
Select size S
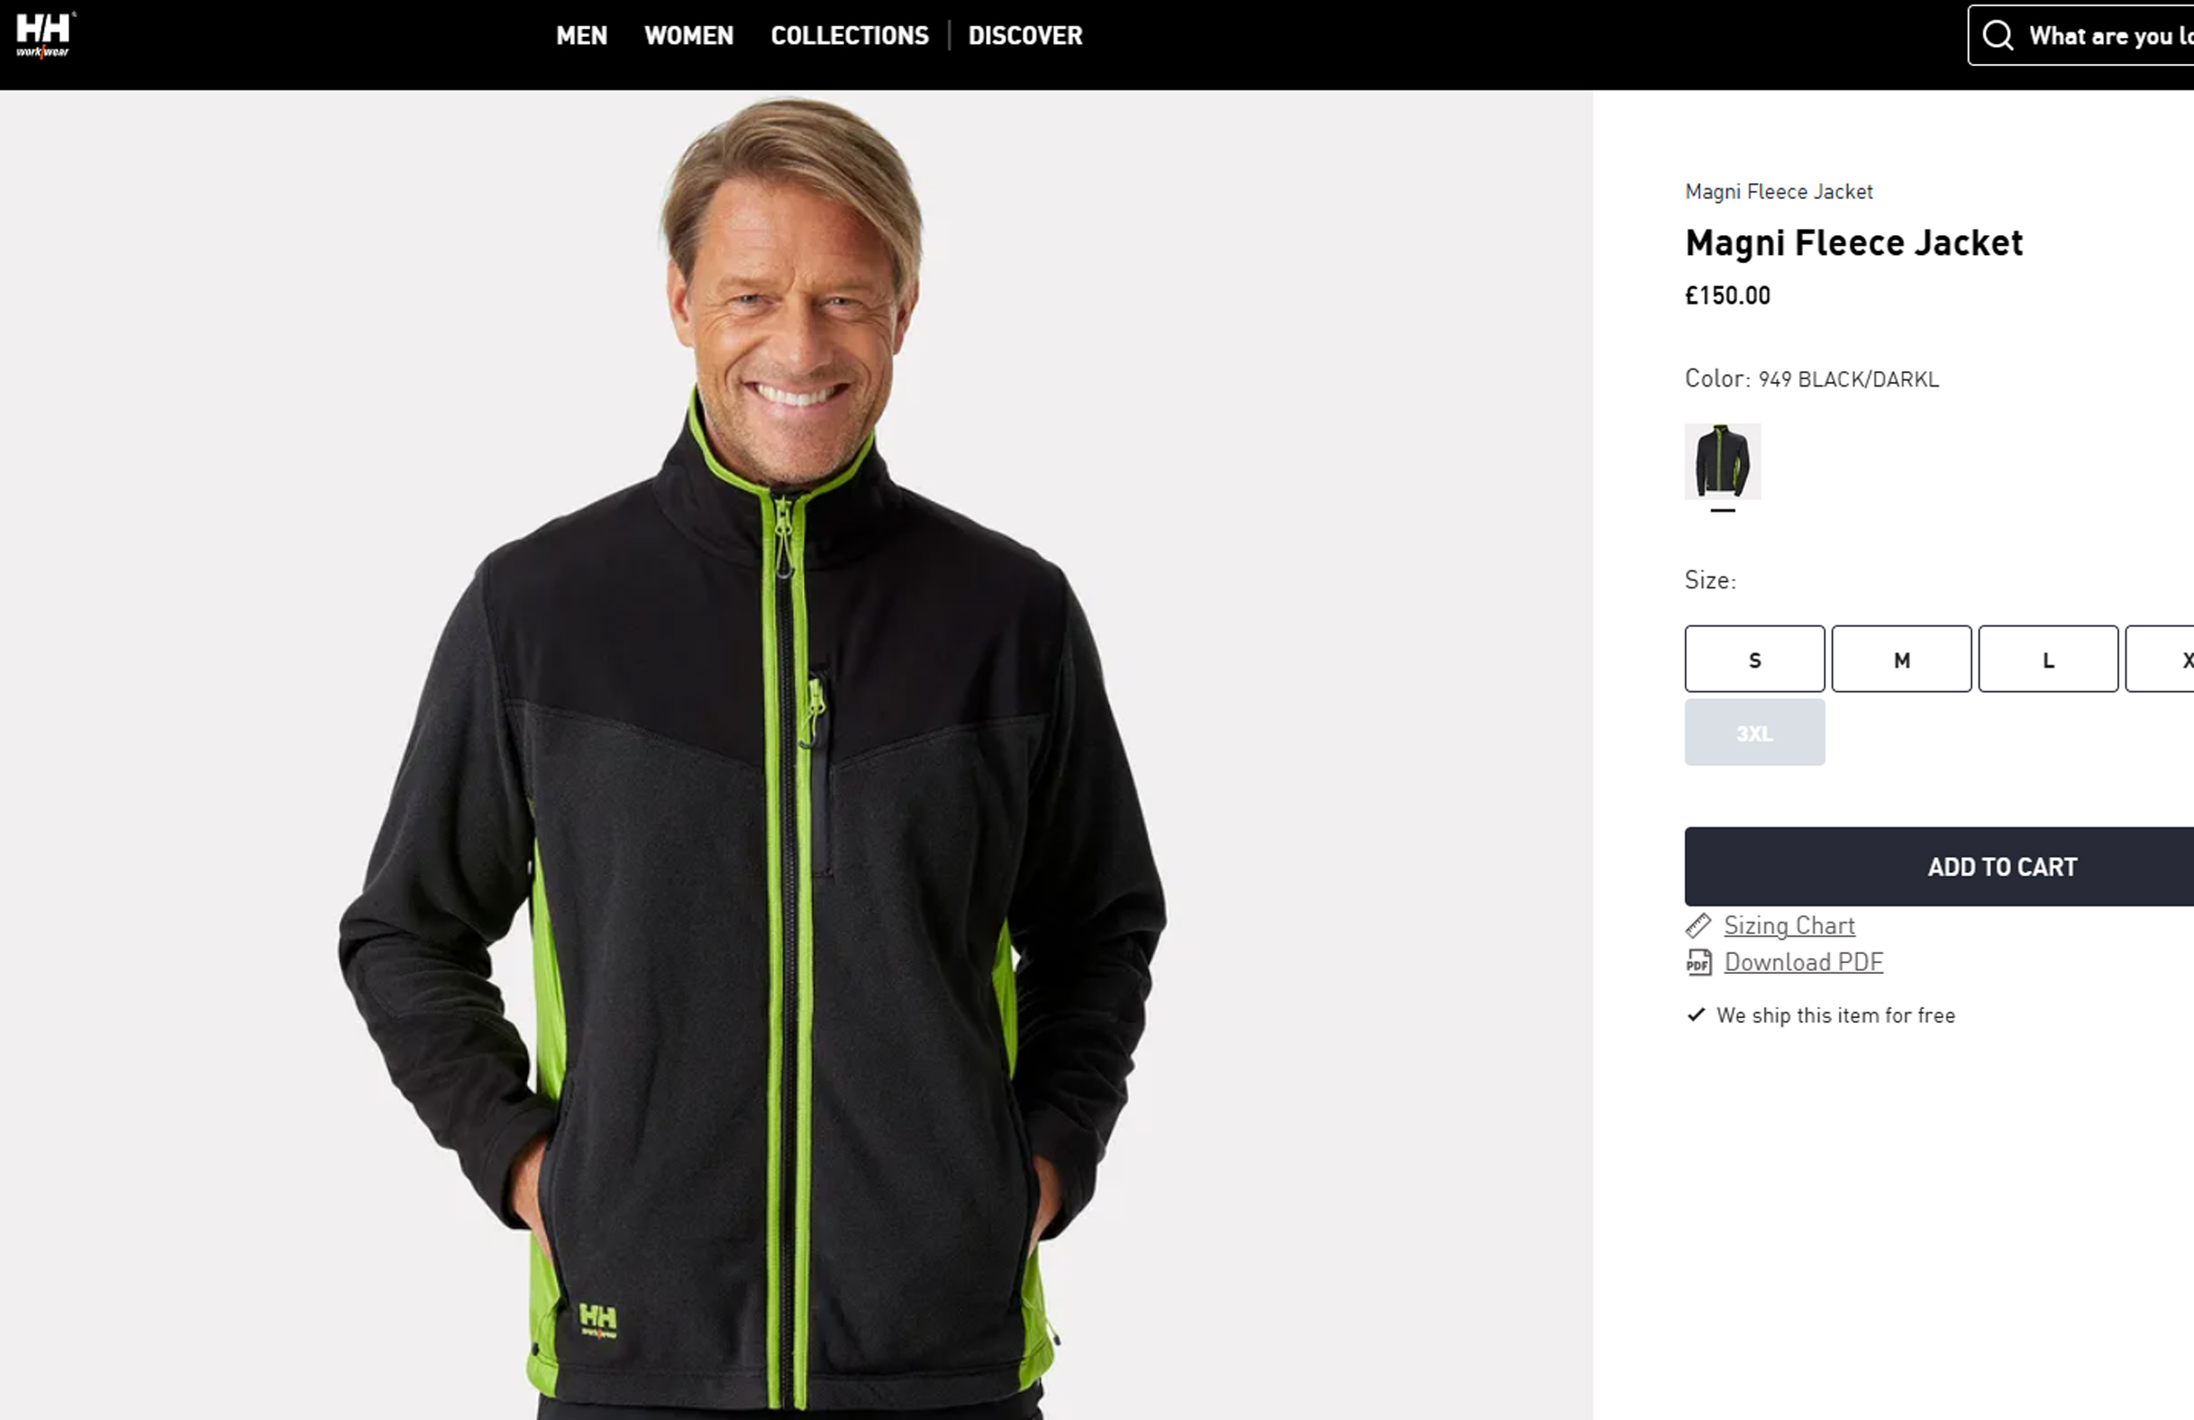point(1754,660)
